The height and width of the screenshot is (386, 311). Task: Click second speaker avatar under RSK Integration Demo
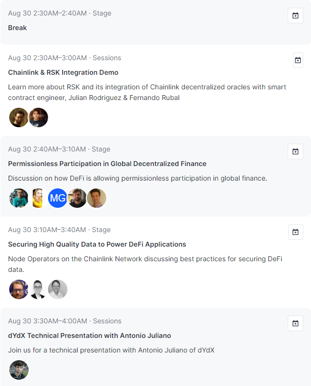(x=38, y=117)
